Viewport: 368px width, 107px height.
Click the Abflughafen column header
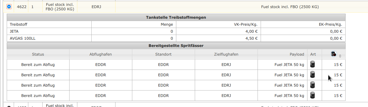pos(101,54)
